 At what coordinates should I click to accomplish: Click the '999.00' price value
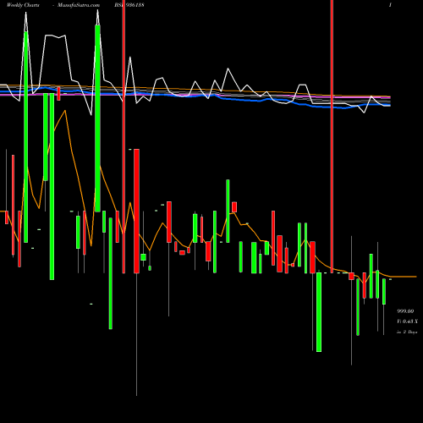coord(405,311)
